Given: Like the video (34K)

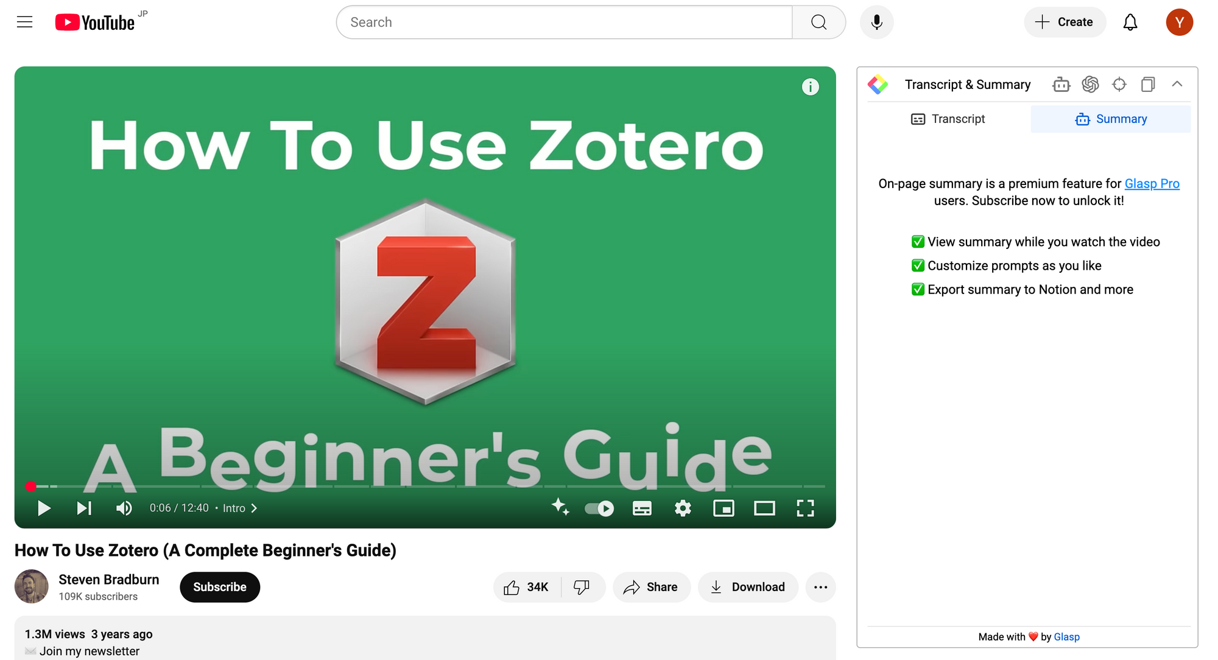Looking at the screenshot, I should point(526,587).
